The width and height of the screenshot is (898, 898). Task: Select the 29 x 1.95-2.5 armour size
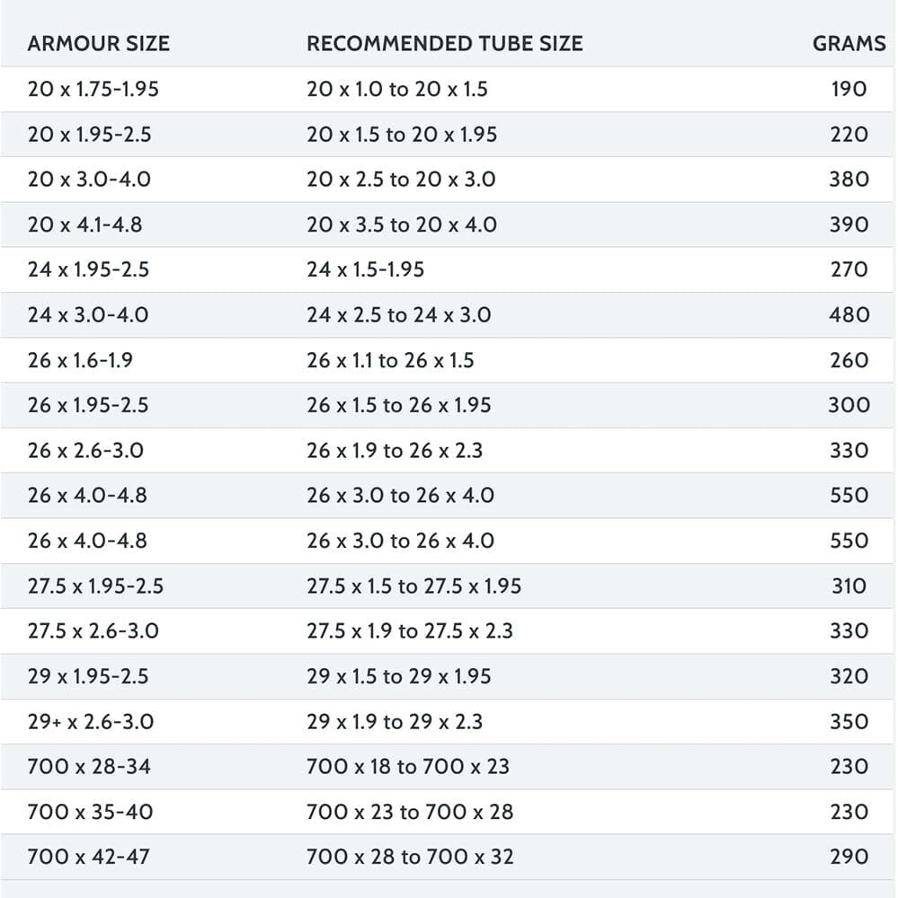pos(88,676)
